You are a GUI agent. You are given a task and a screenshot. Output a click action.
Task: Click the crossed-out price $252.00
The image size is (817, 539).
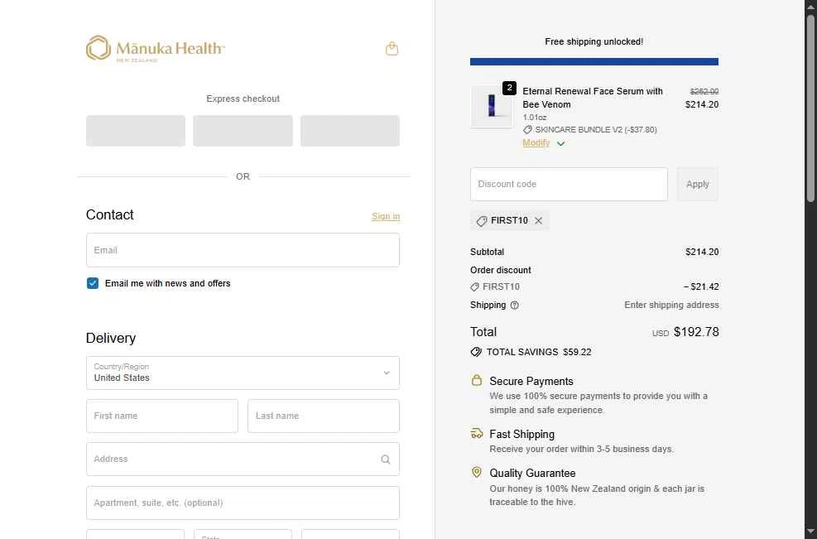point(704,91)
